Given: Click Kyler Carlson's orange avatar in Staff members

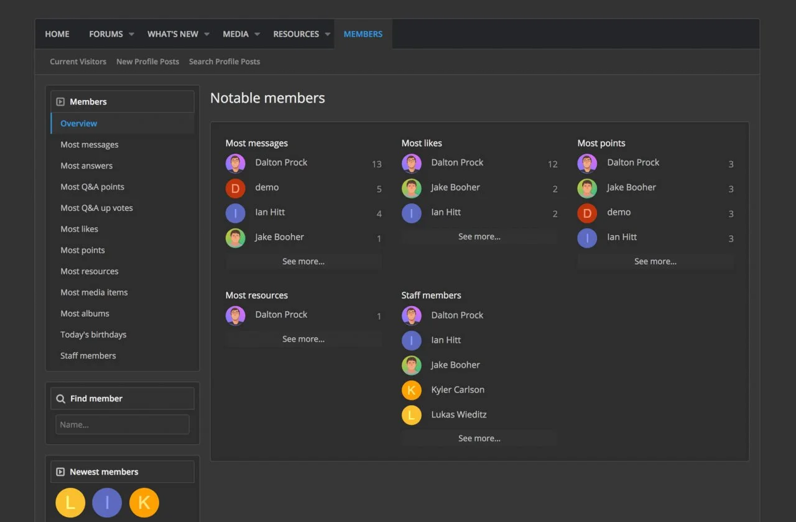Looking at the screenshot, I should click(411, 390).
